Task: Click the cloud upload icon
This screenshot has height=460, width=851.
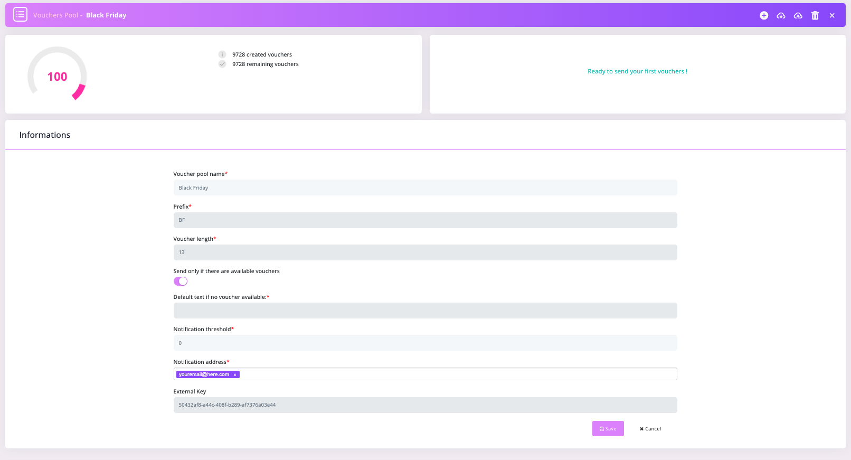Action: tap(798, 15)
